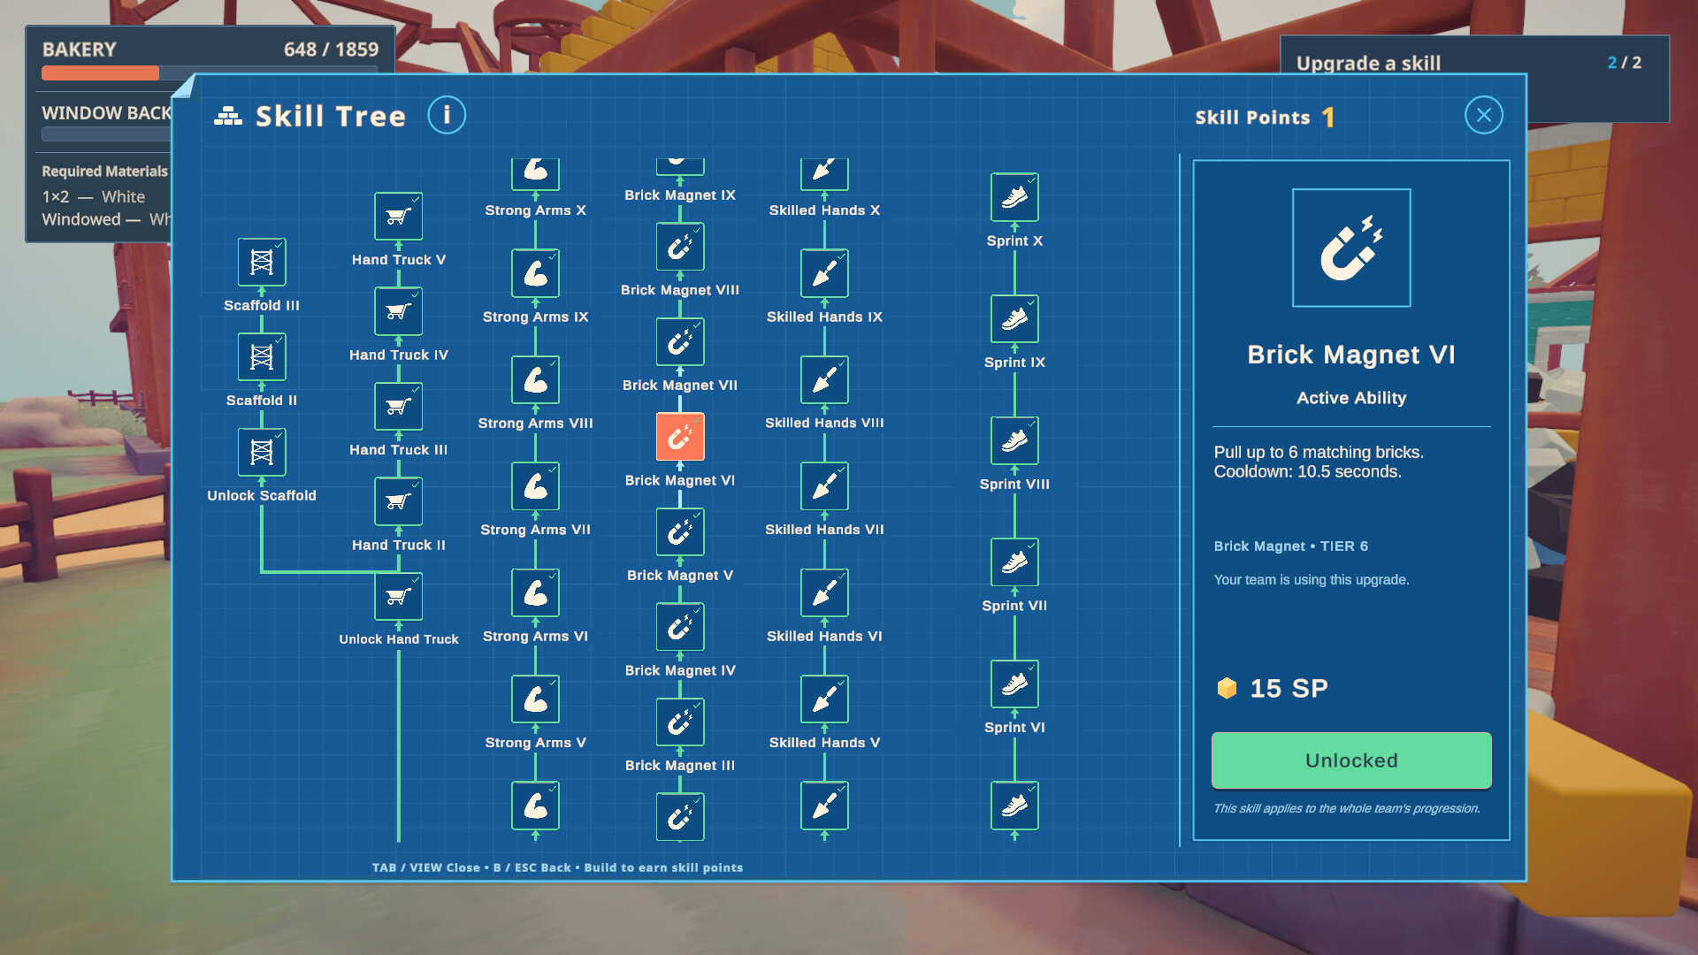Image resolution: width=1698 pixels, height=955 pixels.
Task: Select the Hand Truck III icon
Action: pos(398,407)
